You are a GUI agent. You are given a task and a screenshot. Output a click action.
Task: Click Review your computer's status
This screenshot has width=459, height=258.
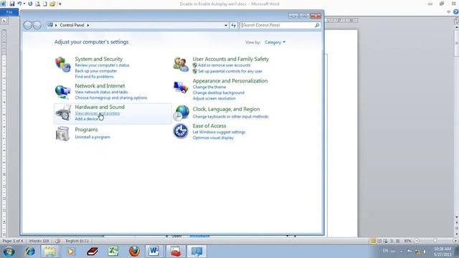click(102, 65)
